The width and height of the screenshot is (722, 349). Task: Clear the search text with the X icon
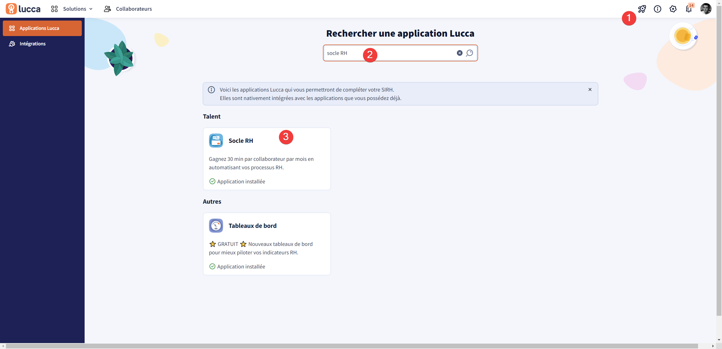click(x=459, y=53)
